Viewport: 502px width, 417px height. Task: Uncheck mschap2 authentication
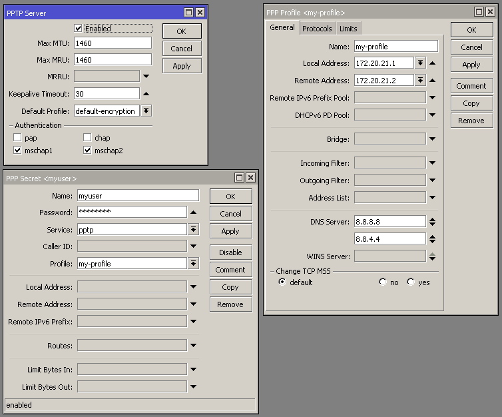88,151
